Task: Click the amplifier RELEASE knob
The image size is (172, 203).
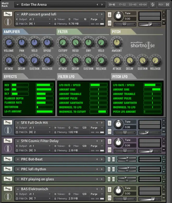Action: (47, 60)
